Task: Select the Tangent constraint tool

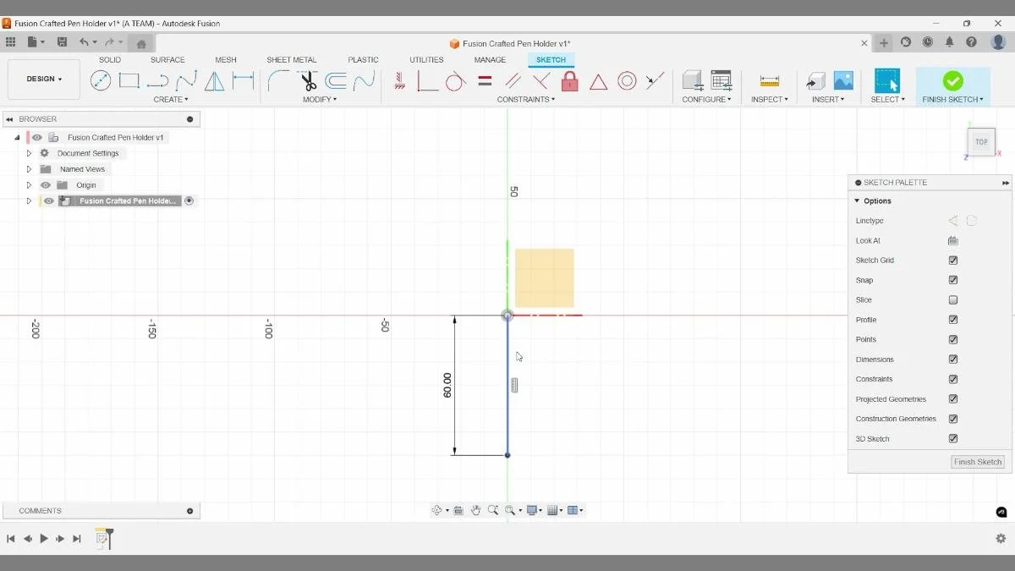Action: pos(455,80)
